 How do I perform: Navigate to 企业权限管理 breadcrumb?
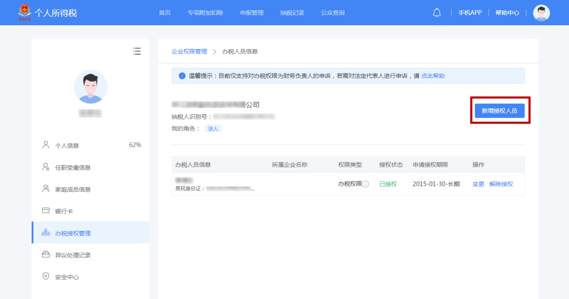tap(189, 51)
